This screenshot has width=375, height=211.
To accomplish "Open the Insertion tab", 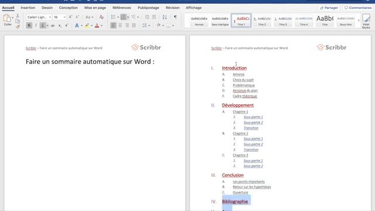I will click(x=28, y=8).
